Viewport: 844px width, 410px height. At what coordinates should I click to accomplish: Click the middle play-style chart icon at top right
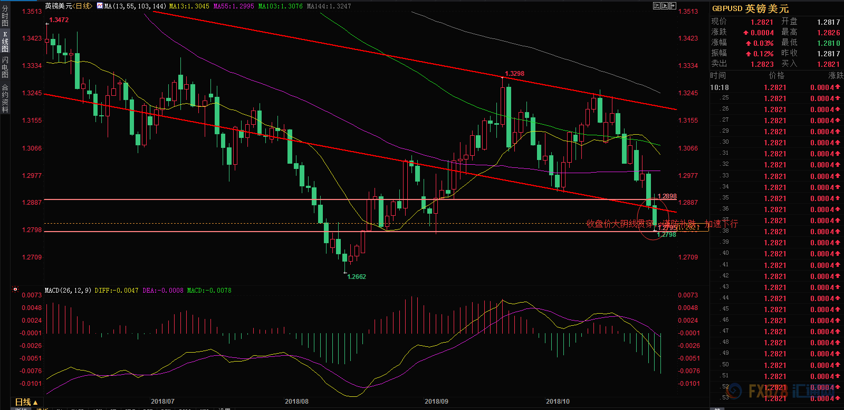[x=665, y=6]
